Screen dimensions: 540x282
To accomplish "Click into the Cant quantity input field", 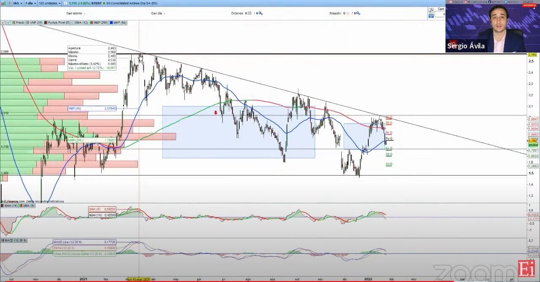I will [x=440, y=14].
